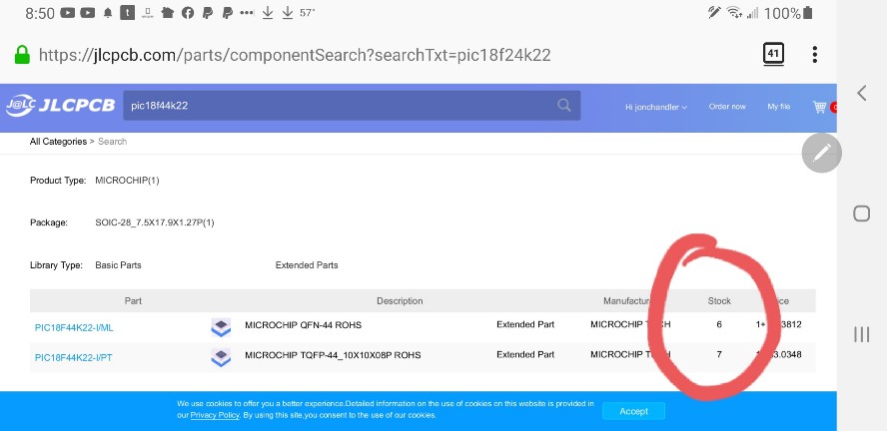Image resolution: width=887 pixels, height=431 pixels.
Task: Click the Stock column header
Action: tap(719, 301)
